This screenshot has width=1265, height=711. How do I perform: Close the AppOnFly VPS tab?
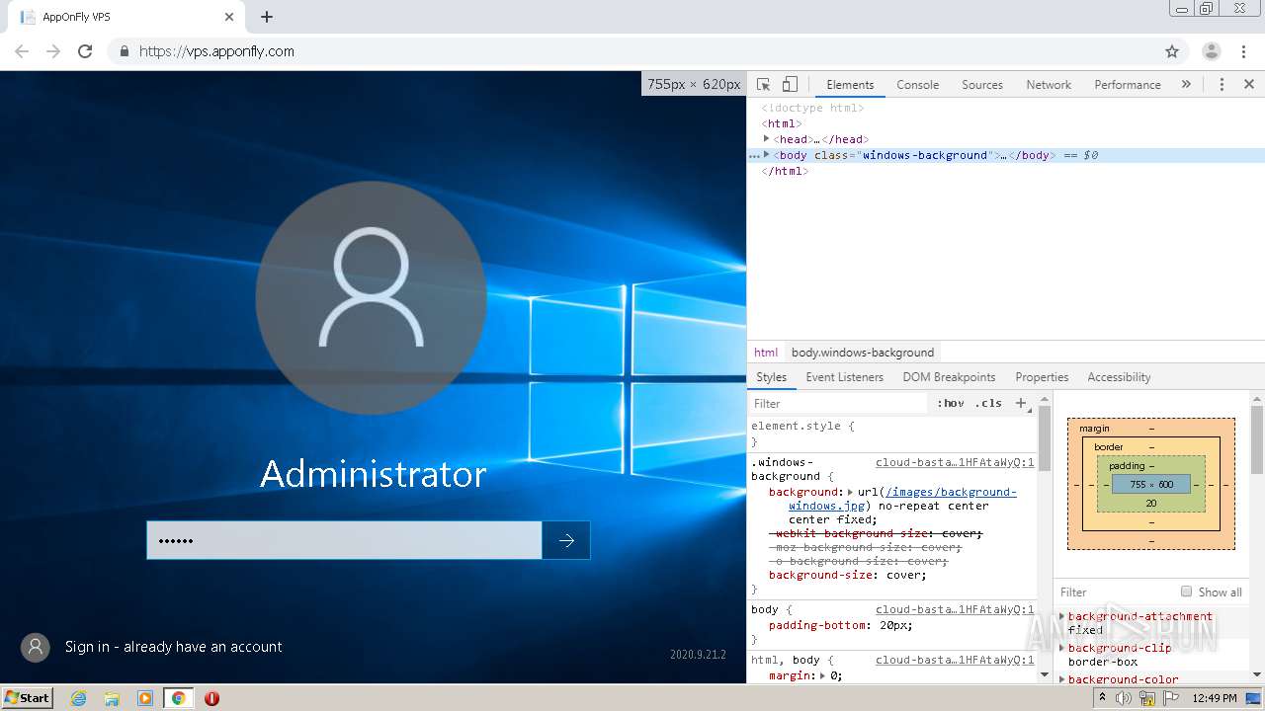229,17
